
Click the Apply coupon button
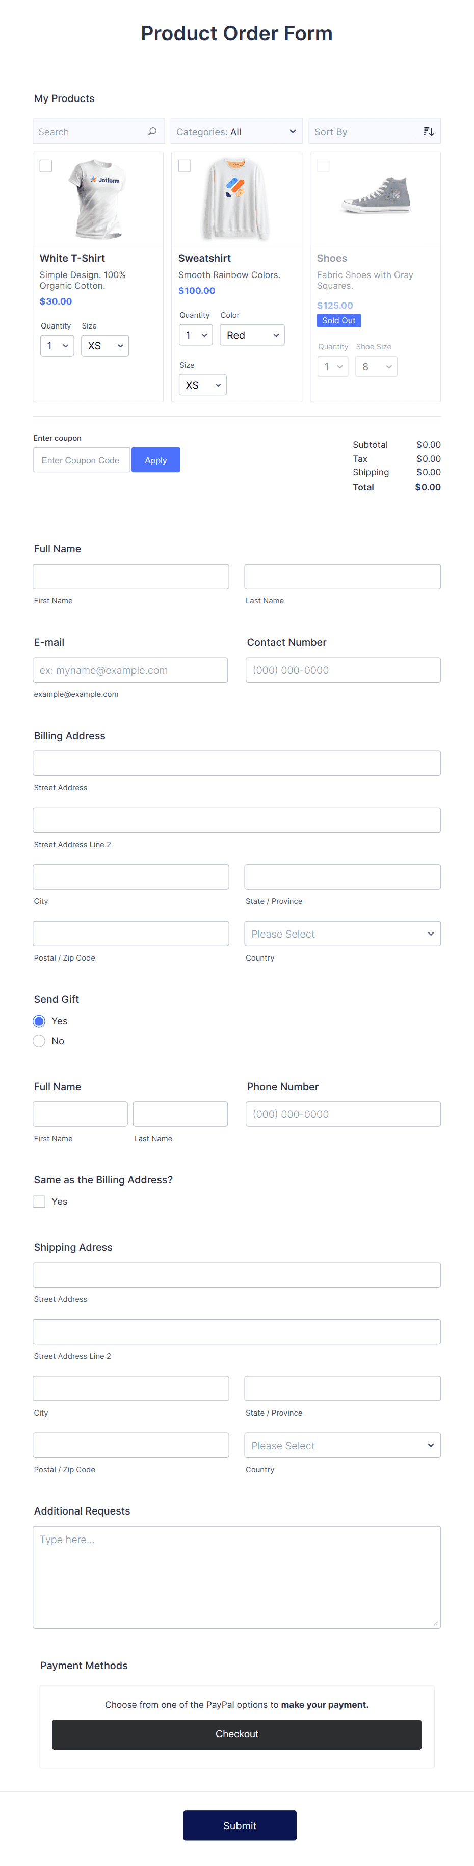click(x=155, y=459)
